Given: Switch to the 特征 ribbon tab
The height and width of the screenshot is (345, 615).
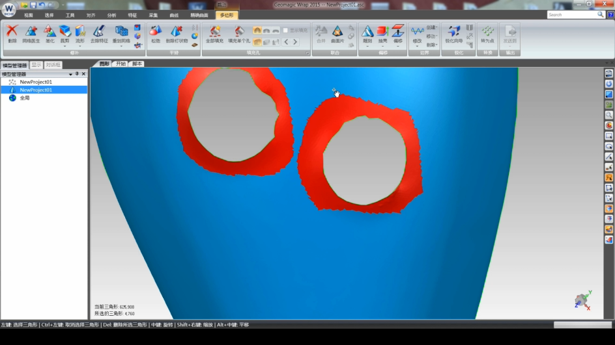Looking at the screenshot, I should 132,15.
